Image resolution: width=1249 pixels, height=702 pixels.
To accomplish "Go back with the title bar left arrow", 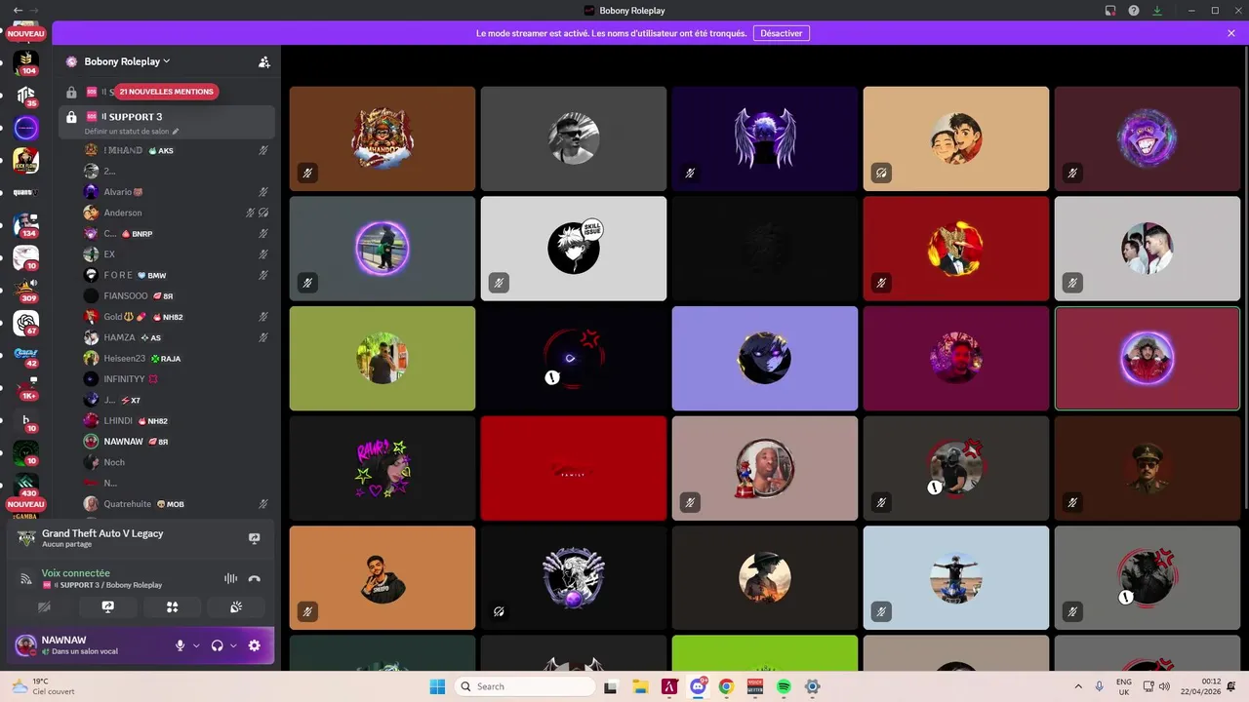I will (x=19, y=11).
